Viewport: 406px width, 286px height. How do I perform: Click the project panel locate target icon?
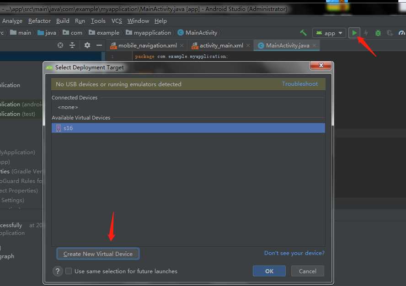coord(60,45)
